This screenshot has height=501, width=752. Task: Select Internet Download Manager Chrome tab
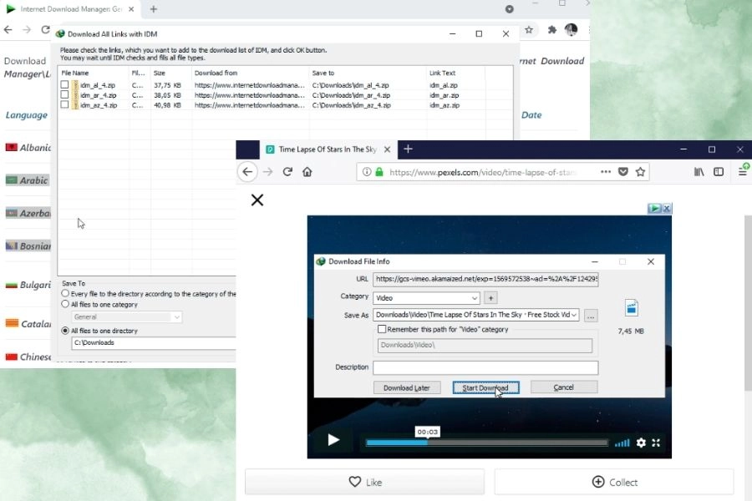click(70, 9)
